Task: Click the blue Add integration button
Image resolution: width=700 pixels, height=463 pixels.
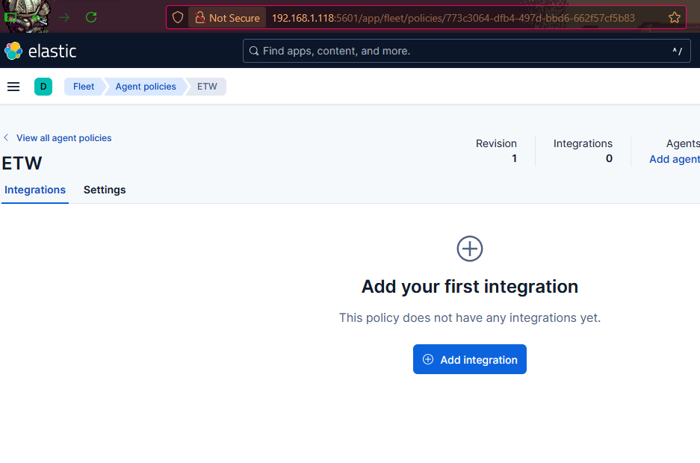Action: click(470, 359)
